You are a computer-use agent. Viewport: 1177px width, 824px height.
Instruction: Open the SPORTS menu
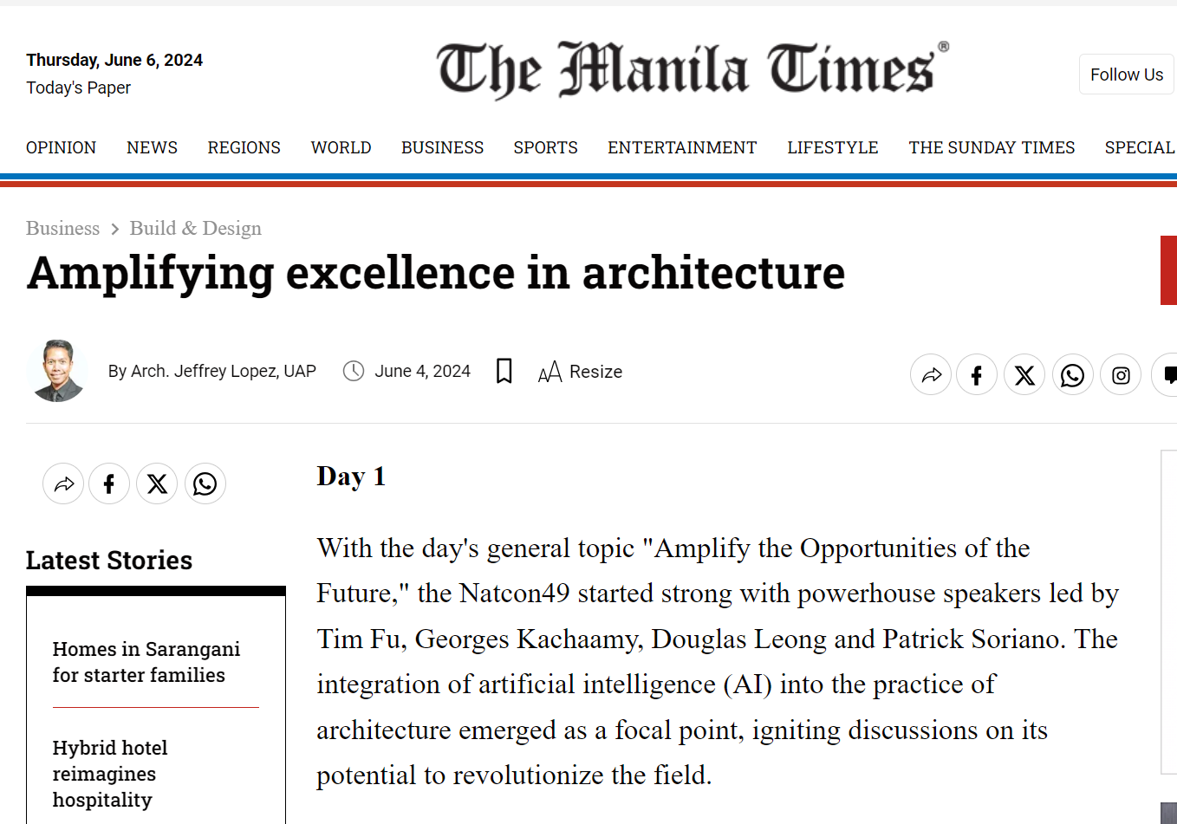tap(545, 147)
